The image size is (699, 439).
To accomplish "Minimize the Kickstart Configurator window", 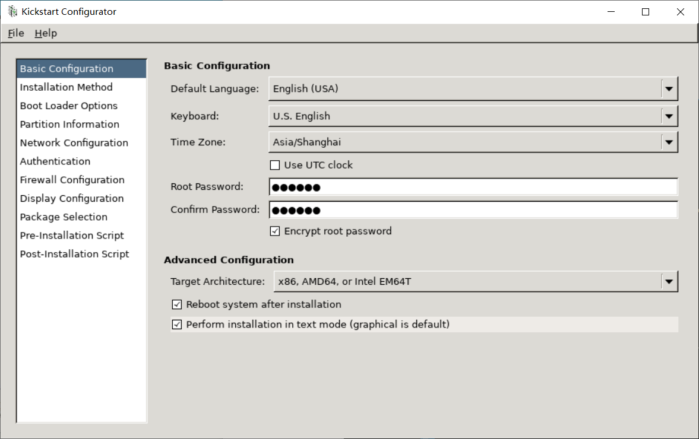I will (611, 12).
